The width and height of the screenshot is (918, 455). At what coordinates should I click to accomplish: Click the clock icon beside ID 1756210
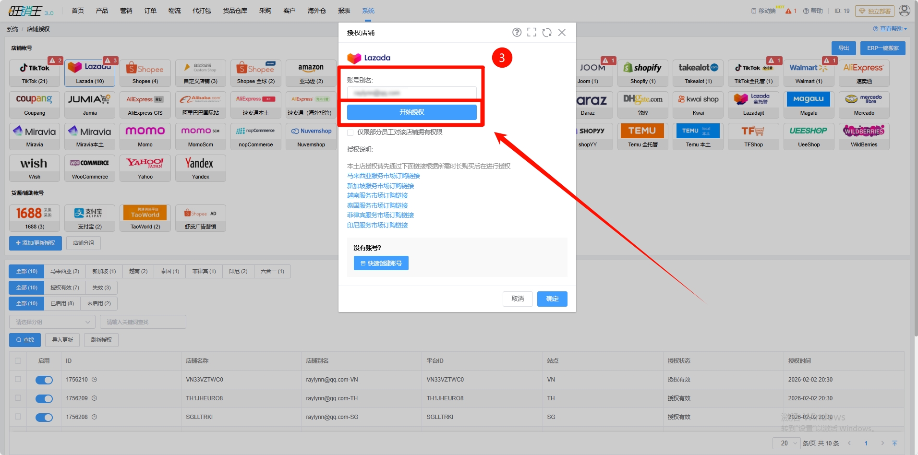click(x=95, y=380)
